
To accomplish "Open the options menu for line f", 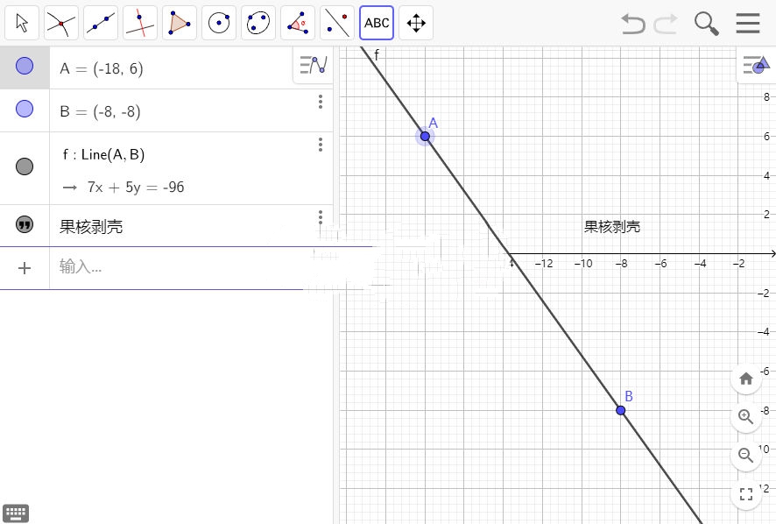I will 321,145.
